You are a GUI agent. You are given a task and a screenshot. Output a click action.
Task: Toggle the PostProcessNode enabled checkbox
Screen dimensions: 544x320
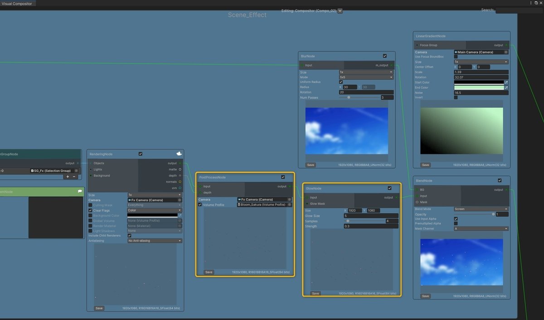point(283,177)
